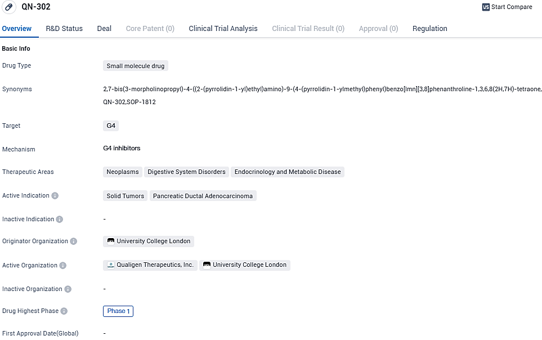Click info icon next to Inactive Indication
This screenshot has height=340, width=542.
60,220
